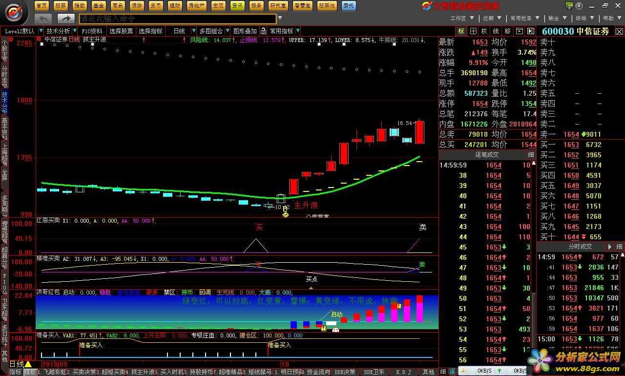This screenshot has width=625, height=376.
Task: Toggle the lock icon next to 图形叠加
Action: [263, 31]
